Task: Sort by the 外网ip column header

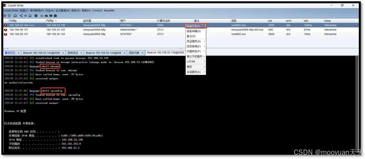Action: click(26, 21)
